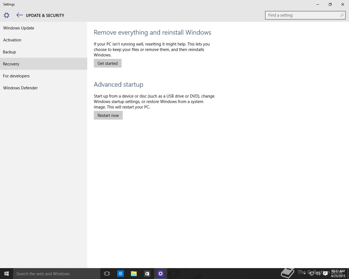This screenshot has width=349, height=279.
Task: Open the Store app on taskbar
Action: tap(147, 274)
